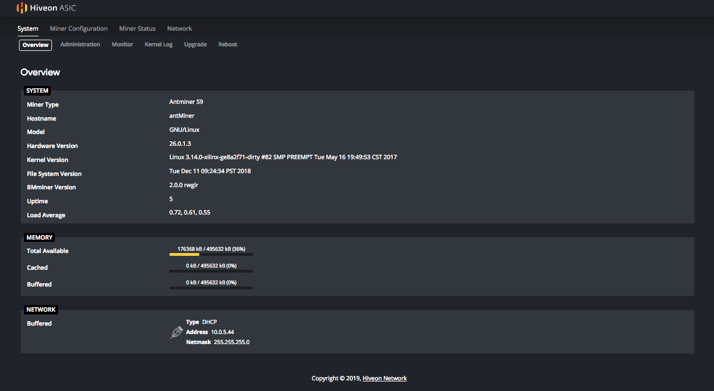Click the SYSTEM section header label
714x391 pixels.
point(37,90)
